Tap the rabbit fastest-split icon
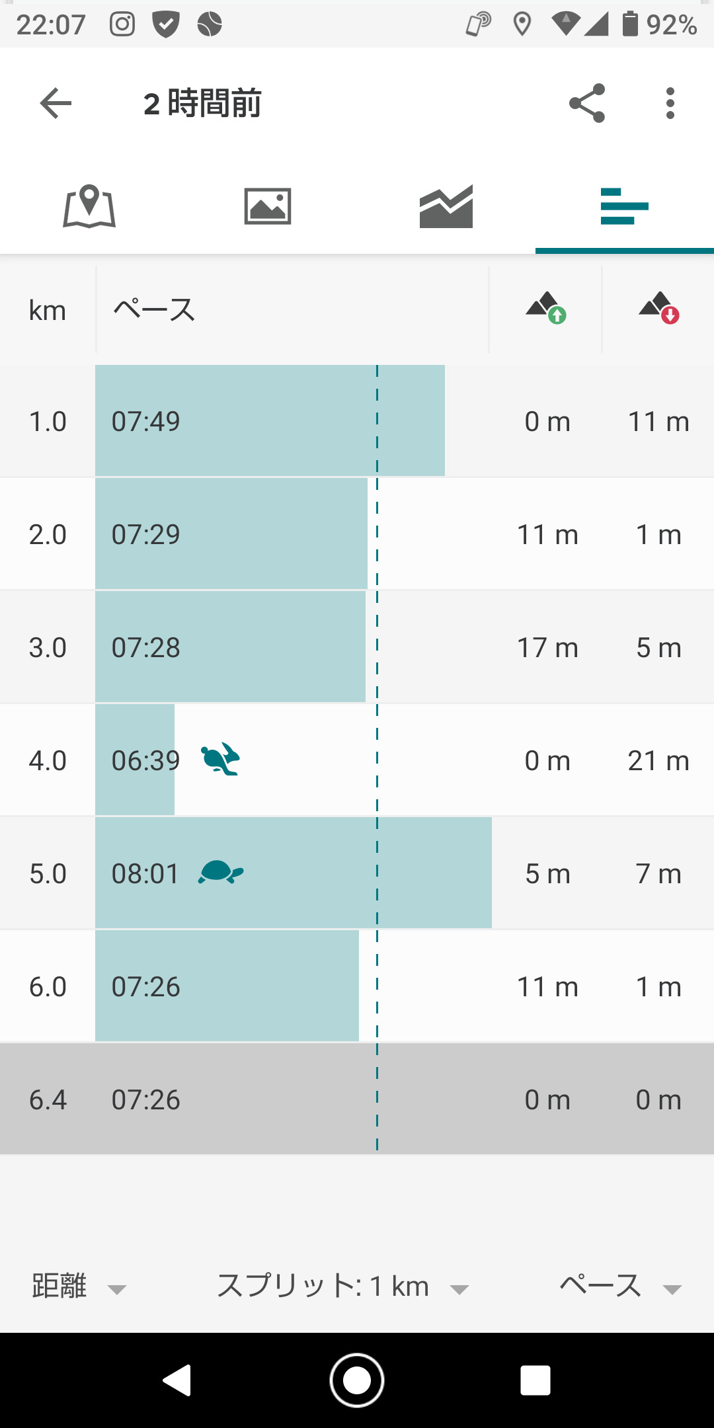The image size is (714, 1428). (220, 759)
